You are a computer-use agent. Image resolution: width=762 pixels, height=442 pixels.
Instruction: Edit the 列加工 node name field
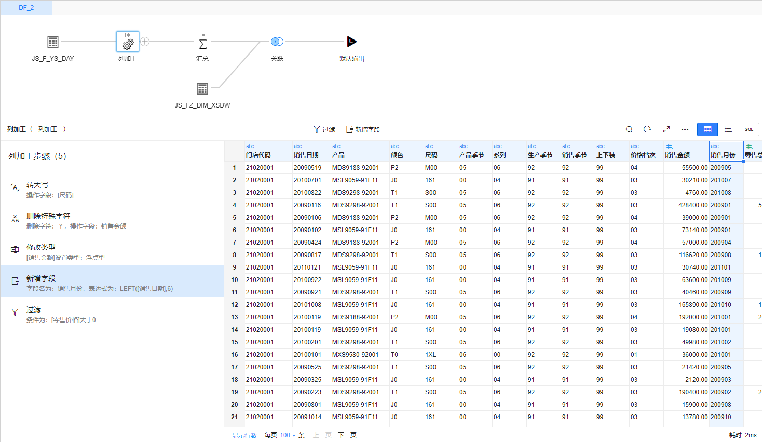click(x=48, y=129)
